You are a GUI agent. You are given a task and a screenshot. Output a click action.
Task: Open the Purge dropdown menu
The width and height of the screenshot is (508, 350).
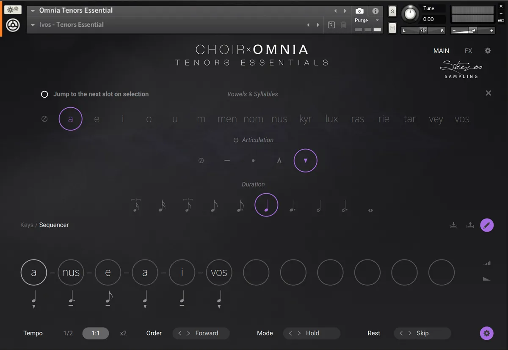(x=367, y=20)
